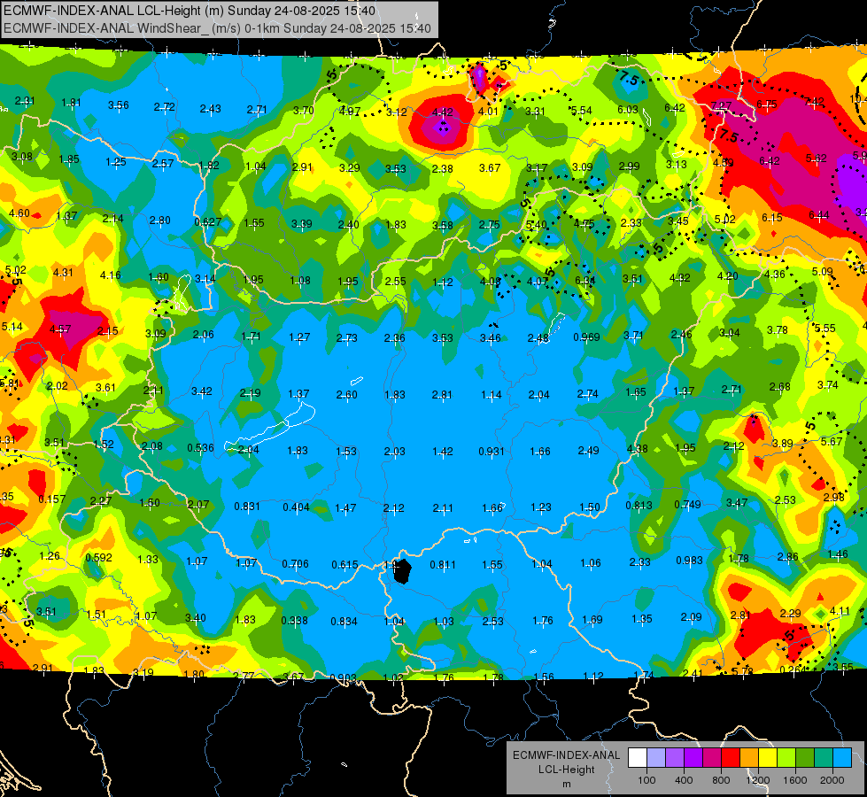Image resolution: width=867 pixels, height=797 pixels.
Task: Click the wind shear value 2.43
Action: pyautogui.click(x=210, y=109)
